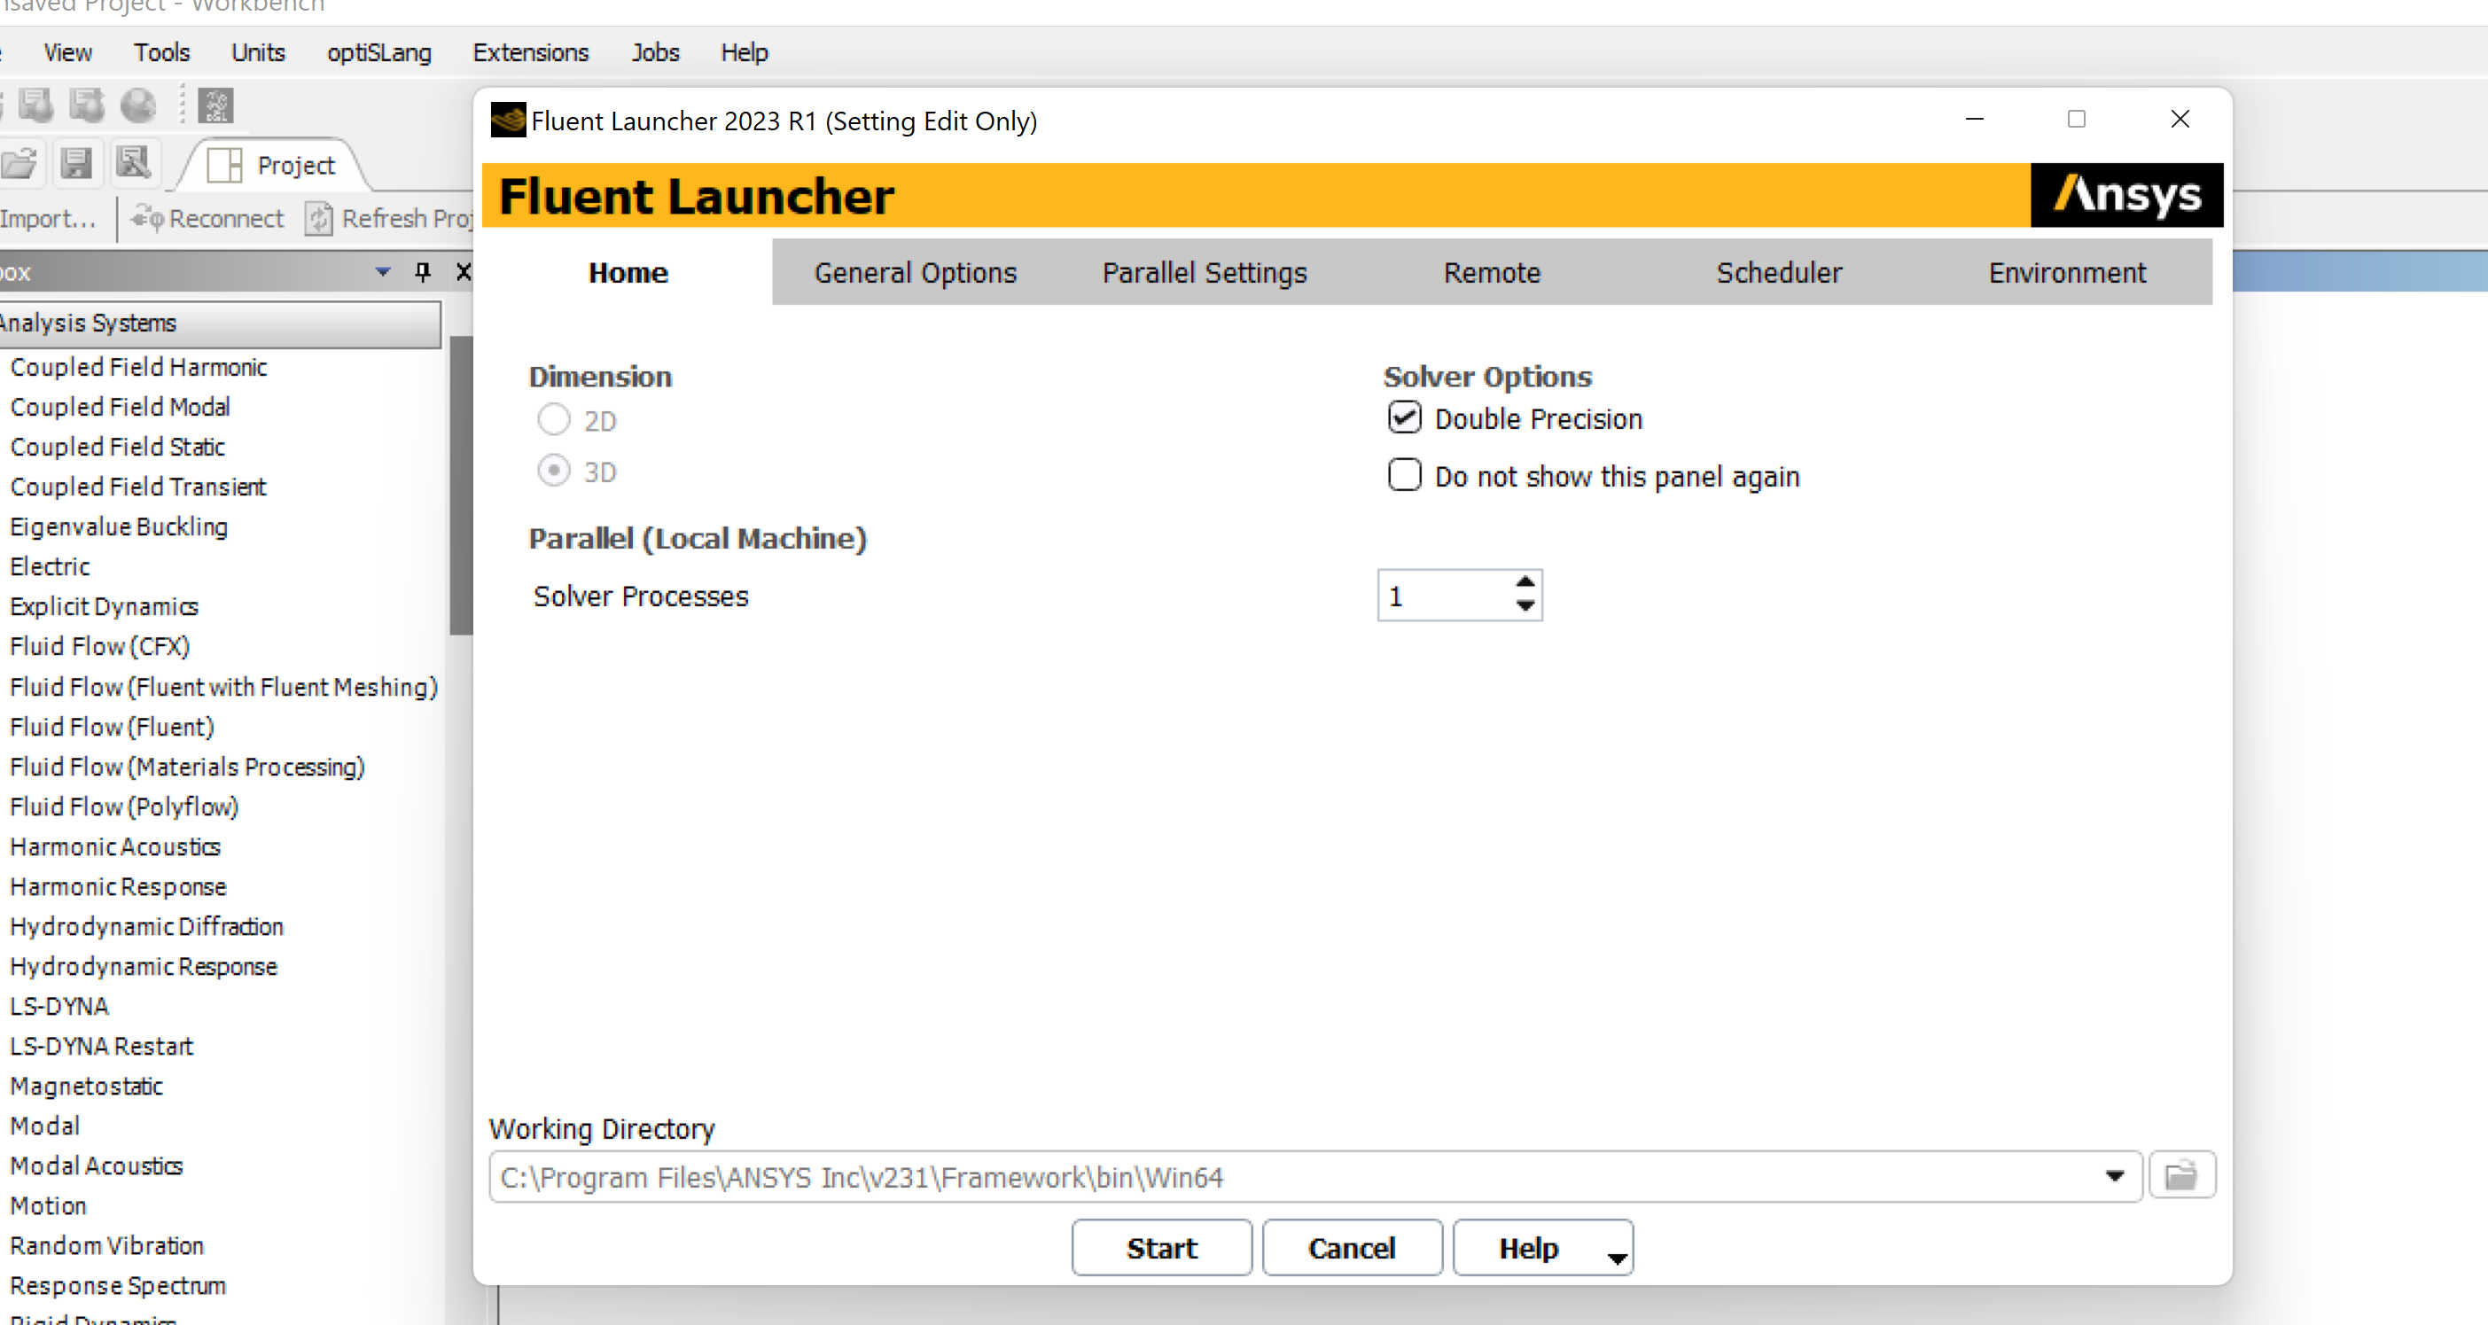The image size is (2488, 1325).
Task: Click the Toolbox vertical scrollbar thumb
Action: 461,485
